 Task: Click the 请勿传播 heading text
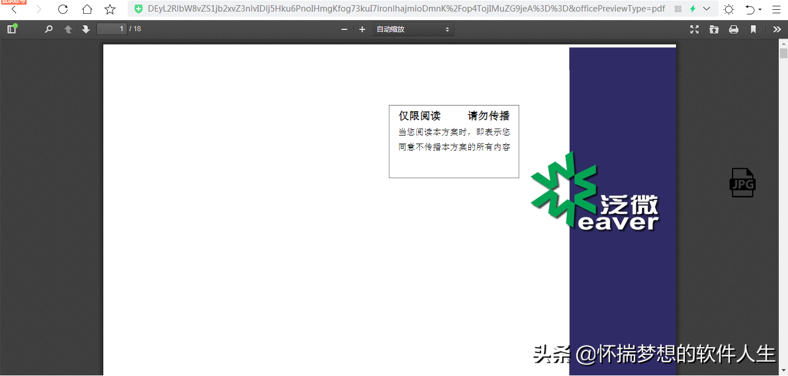click(489, 116)
